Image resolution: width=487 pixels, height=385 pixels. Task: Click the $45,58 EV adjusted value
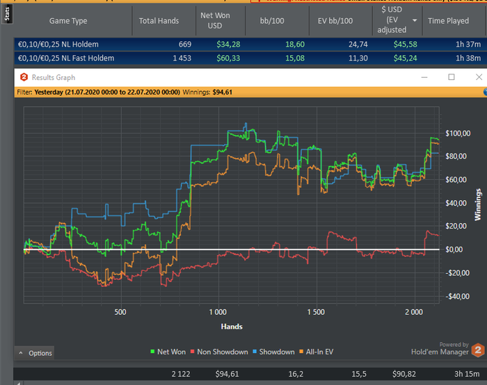click(x=406, y=44)
